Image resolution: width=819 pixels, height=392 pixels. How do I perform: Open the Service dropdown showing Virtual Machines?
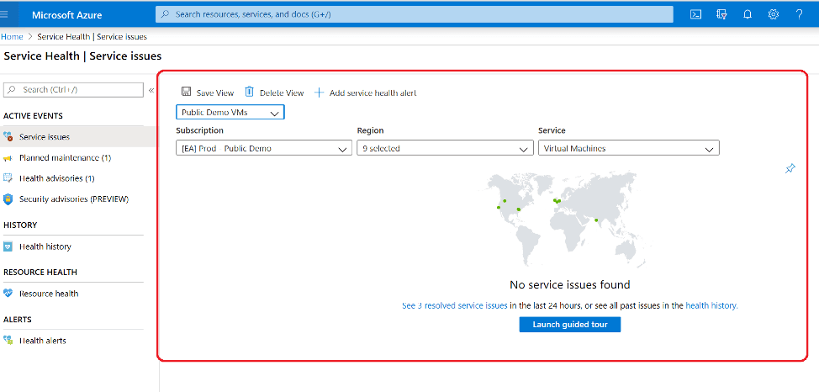click(x=629, y=148)
